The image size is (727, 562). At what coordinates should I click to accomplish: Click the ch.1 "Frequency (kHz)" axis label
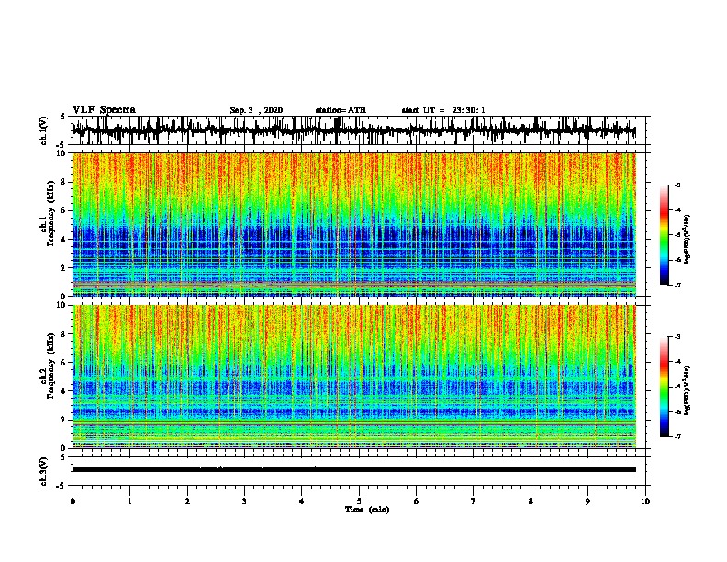click(x=50, y=214)
